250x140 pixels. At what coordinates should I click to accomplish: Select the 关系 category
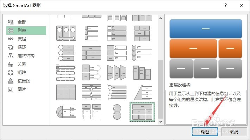tap(26, 64)
